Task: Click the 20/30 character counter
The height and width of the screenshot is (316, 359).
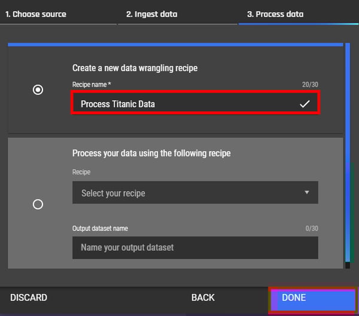Action: tap(310, 85)
